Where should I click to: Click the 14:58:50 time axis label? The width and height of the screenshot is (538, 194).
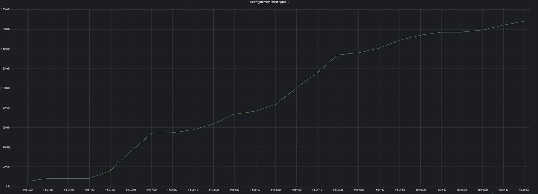[276, 190]
